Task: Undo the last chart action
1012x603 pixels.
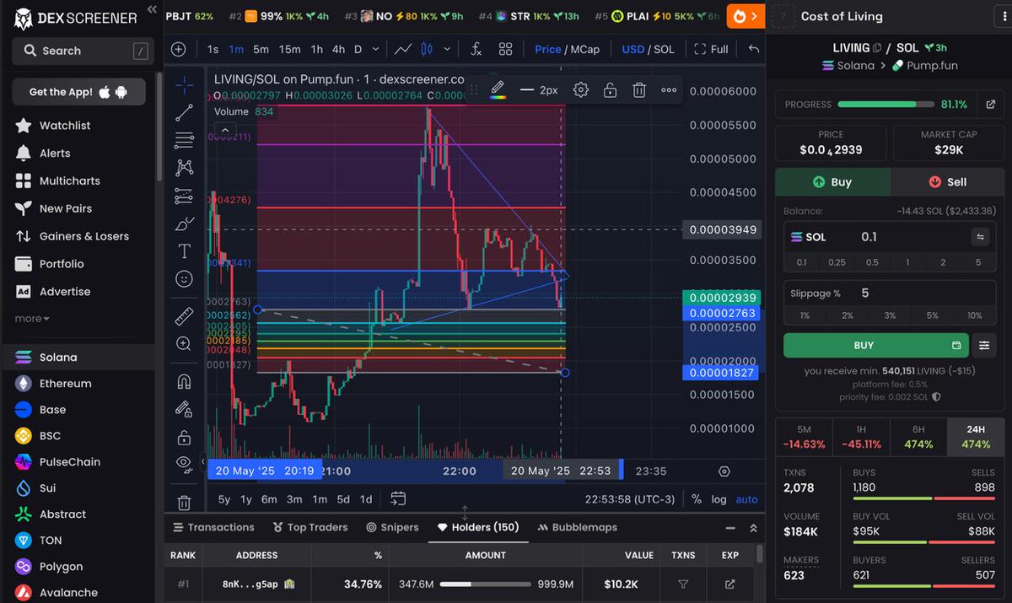Action: coord(754,49)
